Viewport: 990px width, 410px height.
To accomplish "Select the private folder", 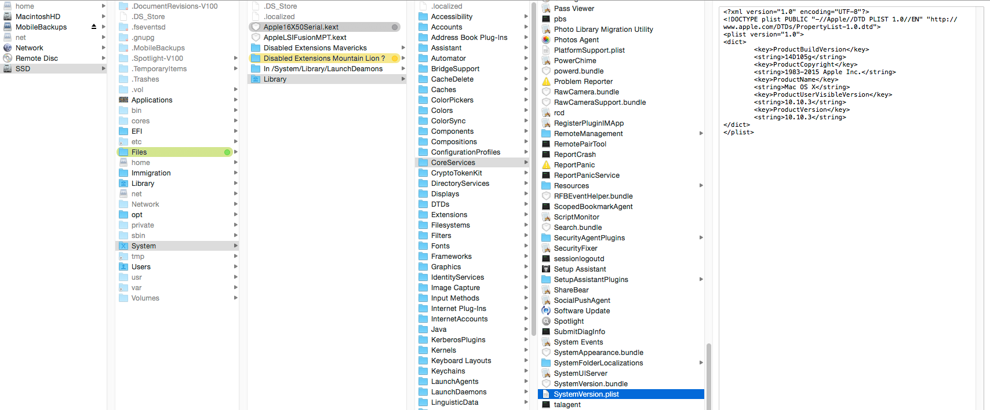I will coord(177,225).
